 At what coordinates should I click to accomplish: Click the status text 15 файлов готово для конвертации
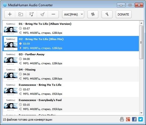(x=28, y=120)
